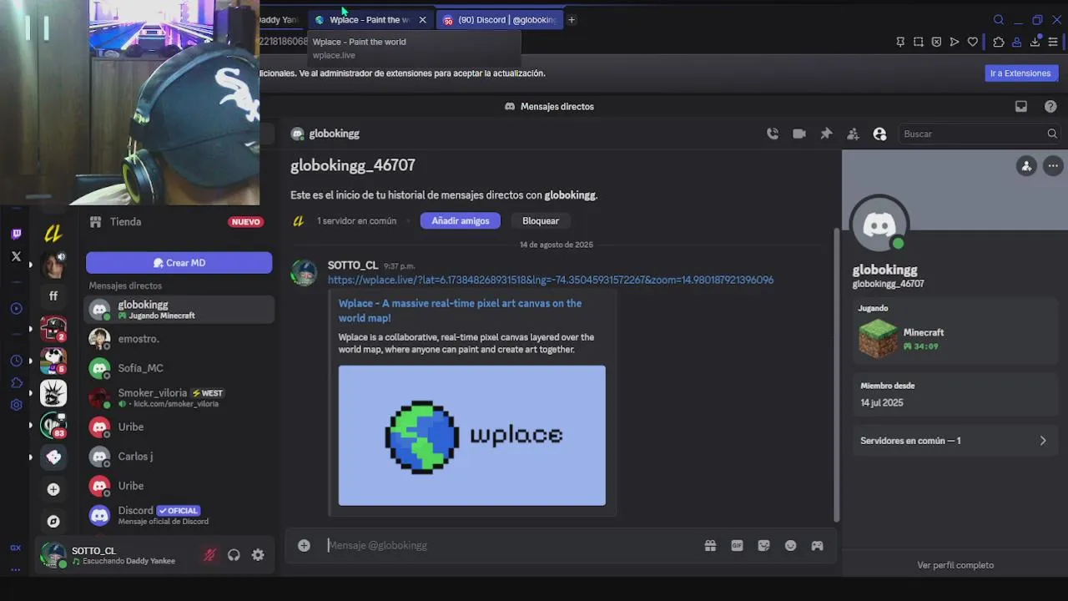Click the Crear MD button
Viewport: 1068px width, 601px height.
pos(179,262)
